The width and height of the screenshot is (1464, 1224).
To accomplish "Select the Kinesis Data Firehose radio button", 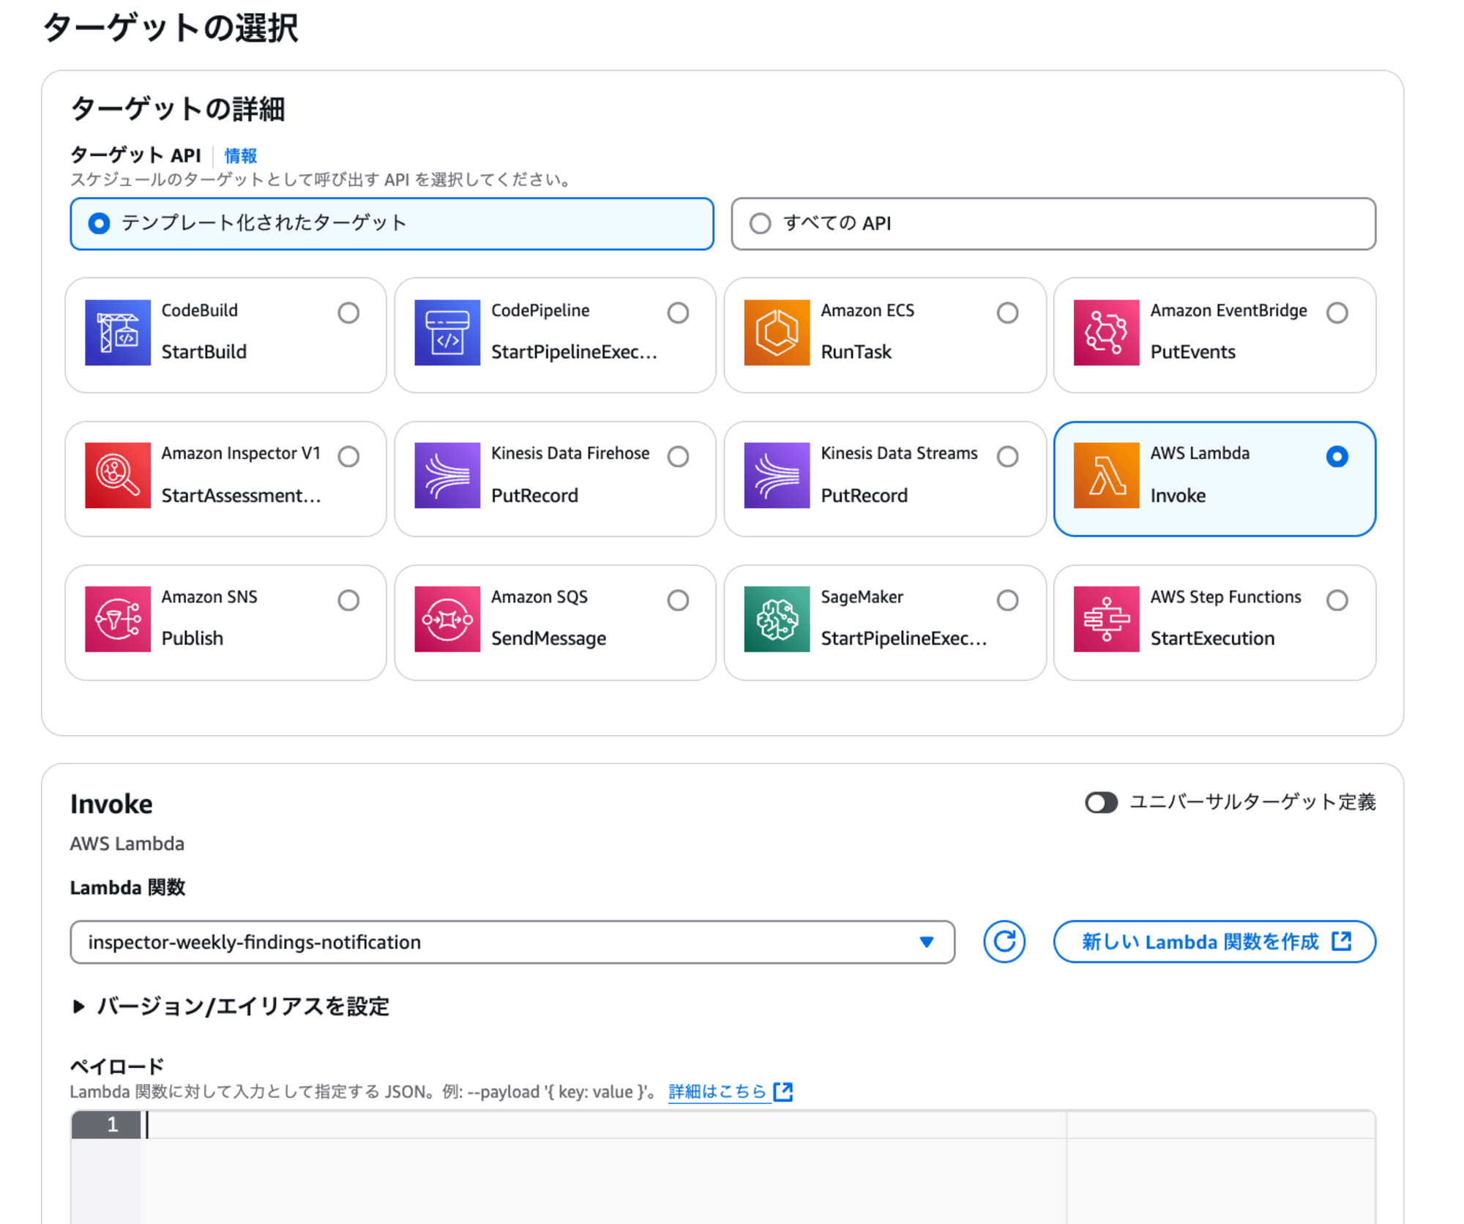I will (678, 456).
